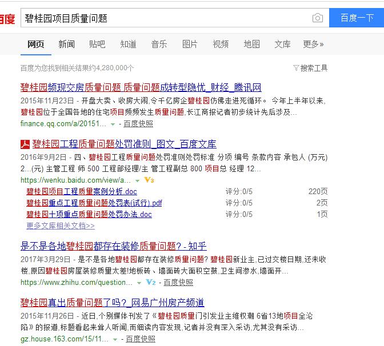Open the 搜索工具 filter
Image resolution: width=384 pixels, height=346 pixels.
[x=310, y=68]
